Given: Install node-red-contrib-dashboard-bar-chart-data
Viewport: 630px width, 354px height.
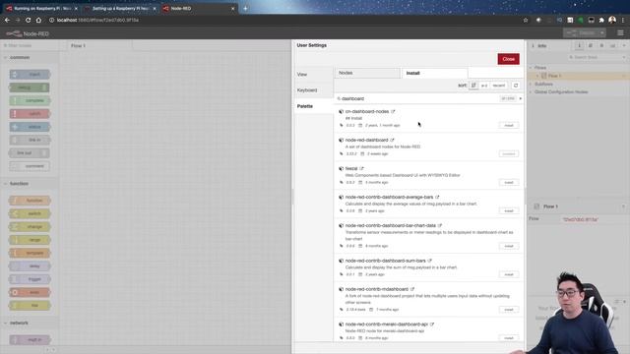Looking at the screenshot, I should click(x=509, y=246).
